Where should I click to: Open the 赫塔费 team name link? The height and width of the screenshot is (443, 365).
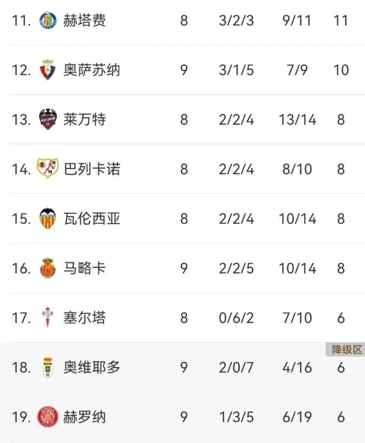pyautogui.click(x=84, y=21)
